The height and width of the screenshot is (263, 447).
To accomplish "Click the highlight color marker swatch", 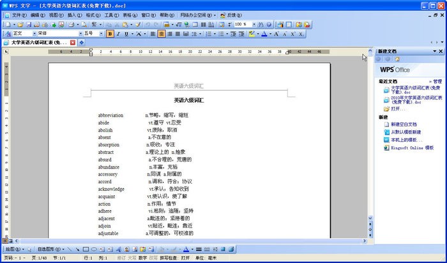I will coord(252,34).
